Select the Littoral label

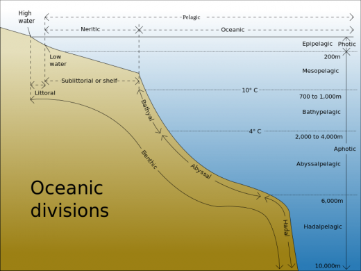45,93
